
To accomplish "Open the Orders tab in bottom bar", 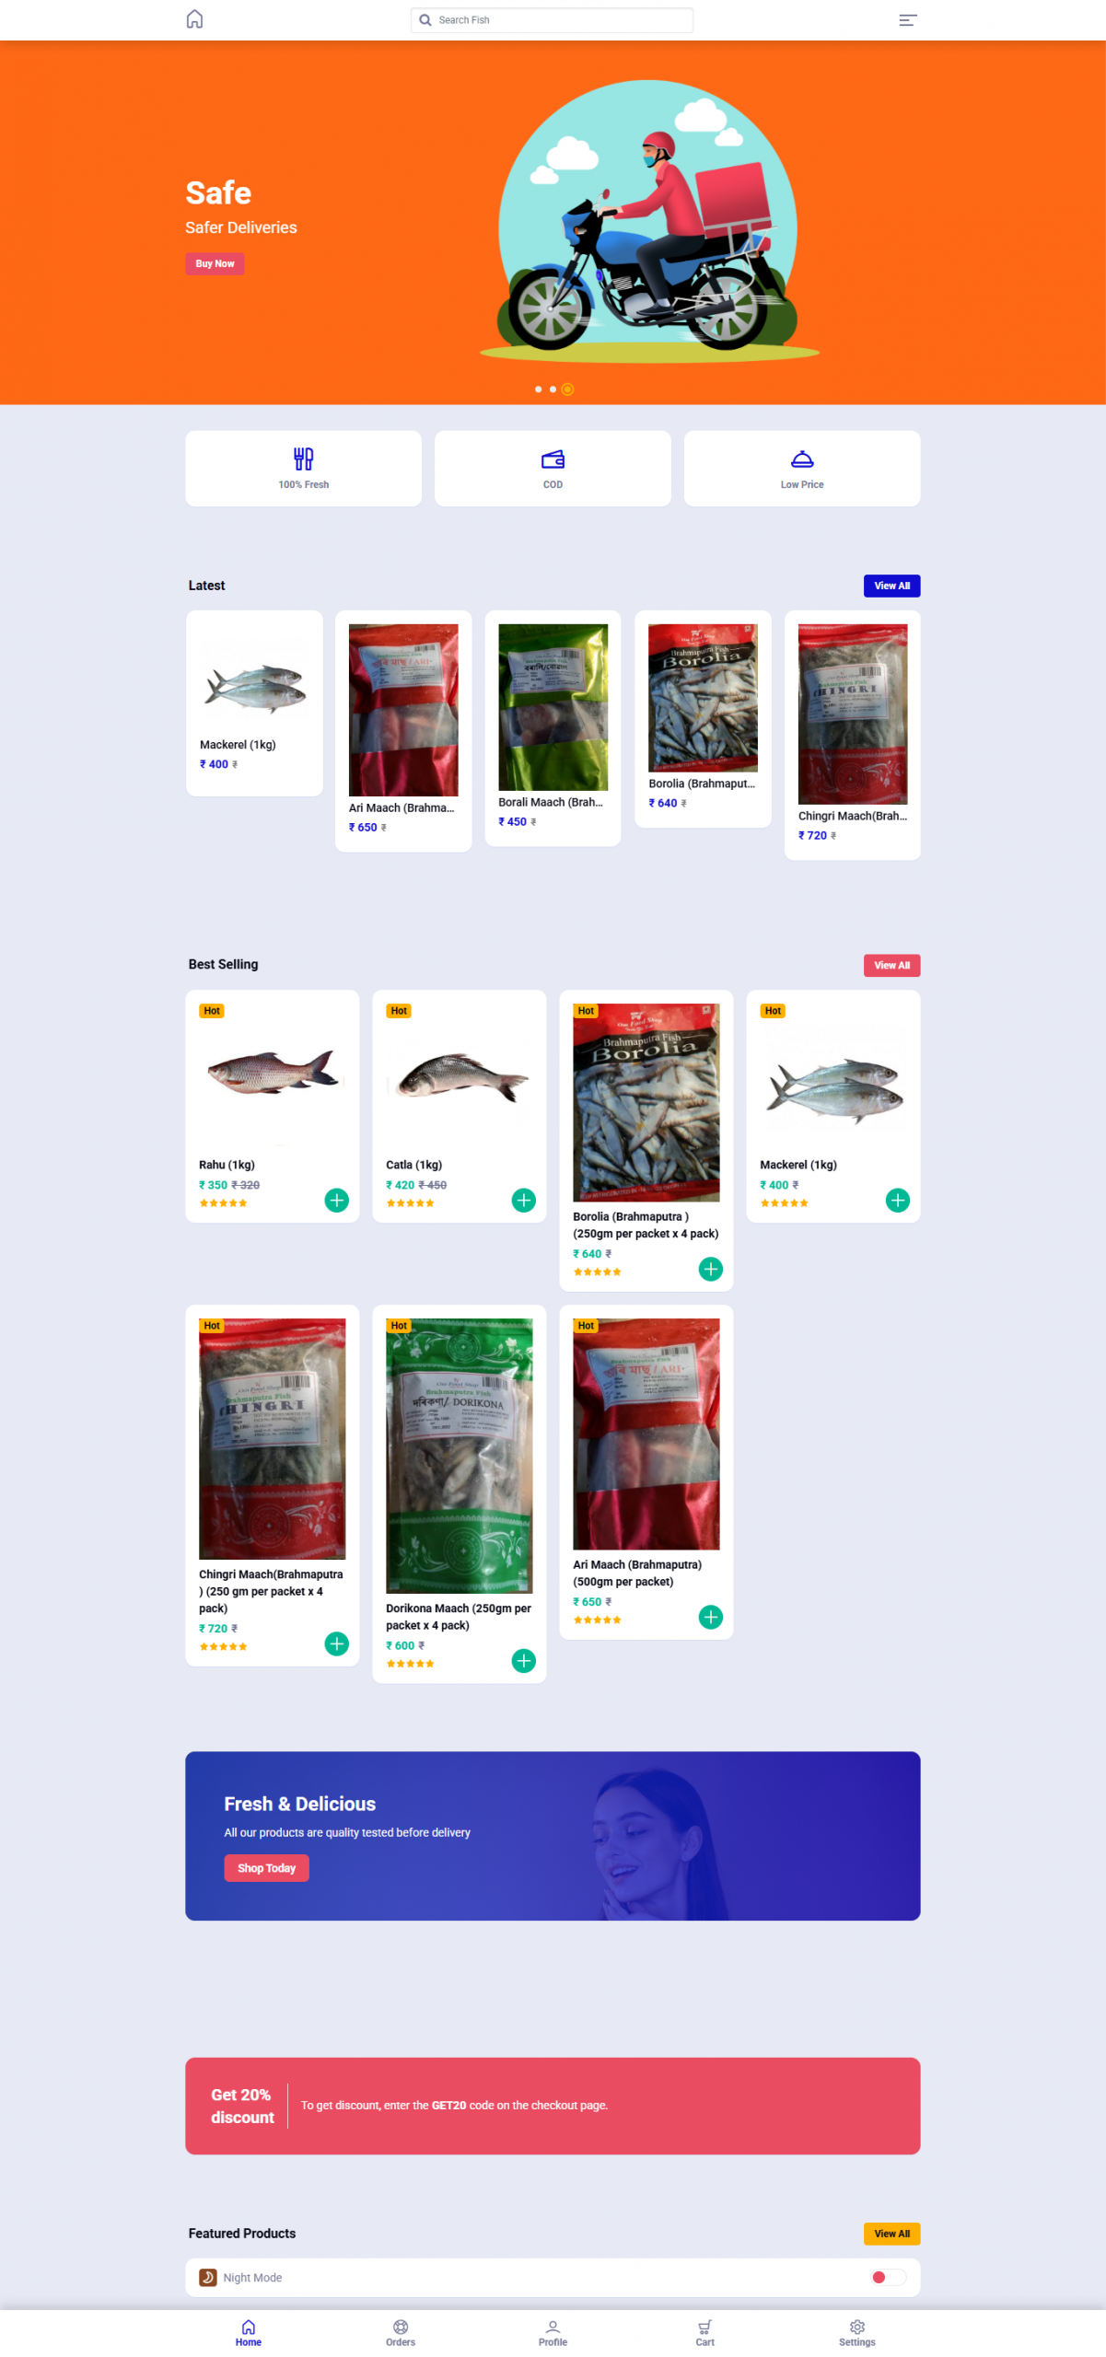I will coord(401,2333).
